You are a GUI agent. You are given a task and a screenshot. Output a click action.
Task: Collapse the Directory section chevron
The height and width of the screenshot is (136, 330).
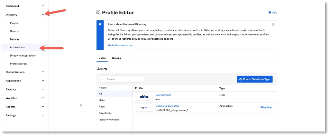click(43, 15)
